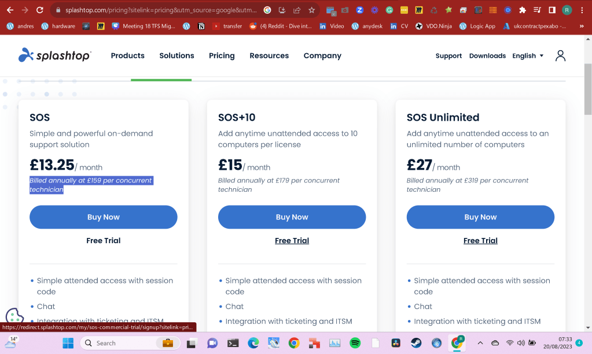Open DaVinci Resolve from the taskbar
592x354 pixels.
point(396,342)
